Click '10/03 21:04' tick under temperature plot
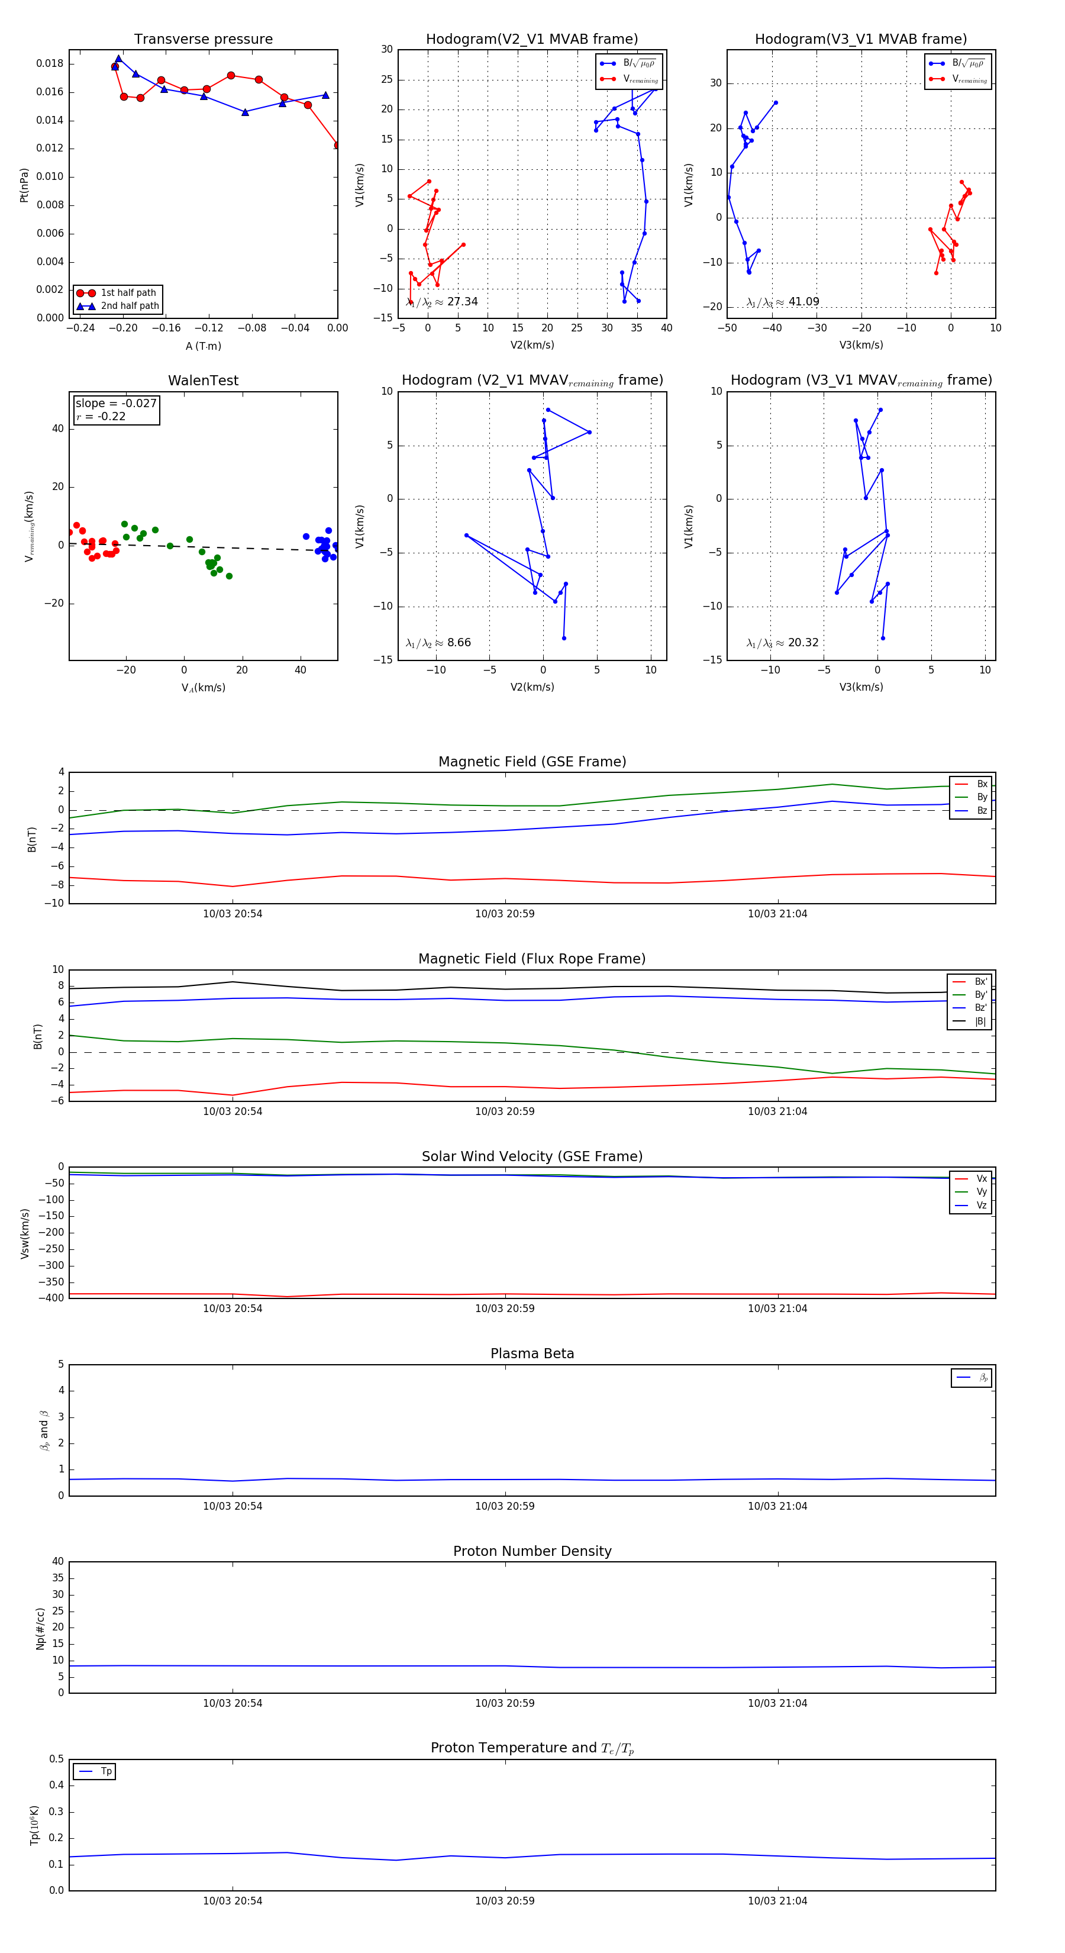Viewport: 1065px width, 1953px height. pyautogui.click(x=777, y=1901)
